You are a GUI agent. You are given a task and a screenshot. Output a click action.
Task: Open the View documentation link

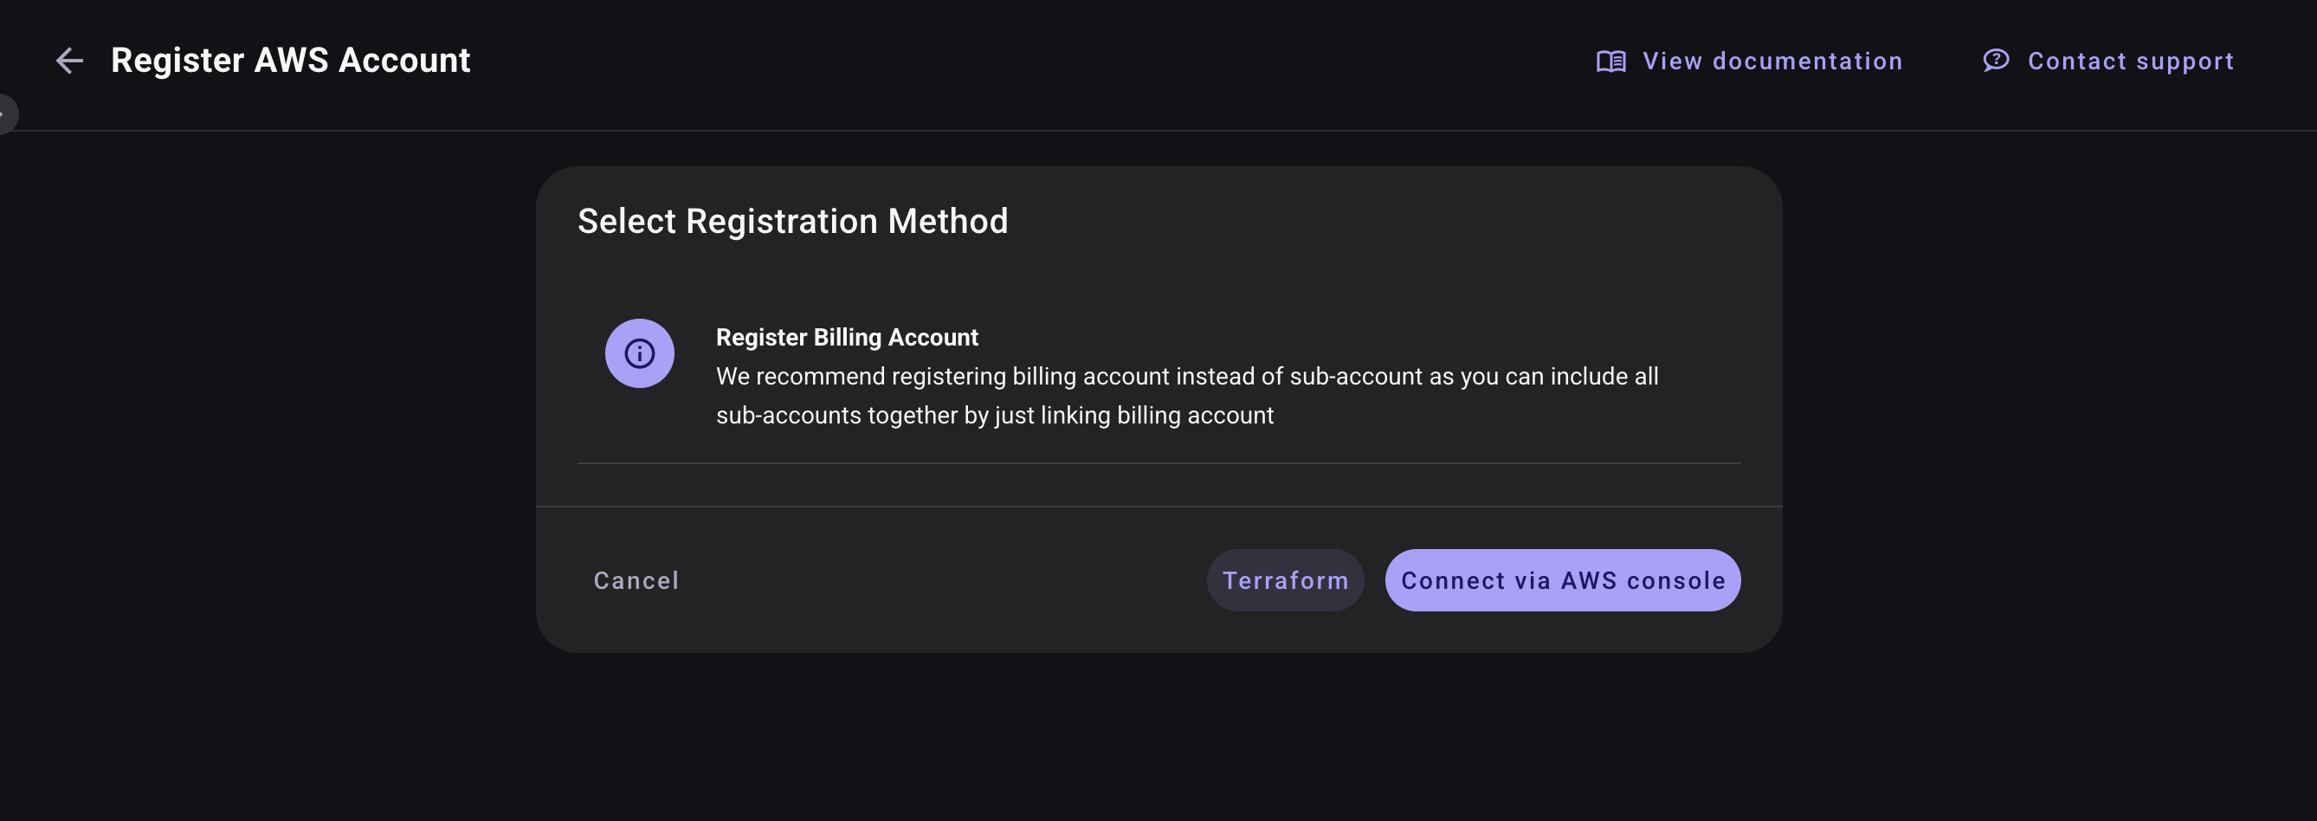[x=1771, y=61]
